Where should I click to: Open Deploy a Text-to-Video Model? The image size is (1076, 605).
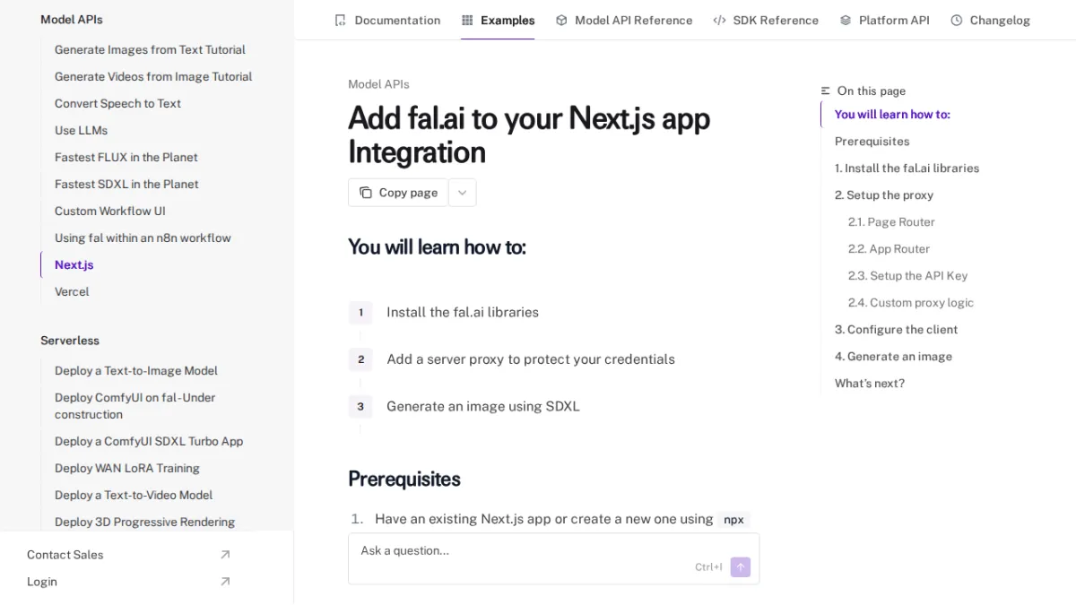pyautogui.click(x=134, y=495)
